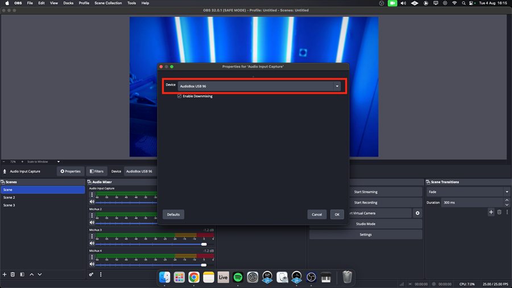Increase the transition duration with up stepper
The height and width of the screenshot is (288, 512).
tap(507, 200)
